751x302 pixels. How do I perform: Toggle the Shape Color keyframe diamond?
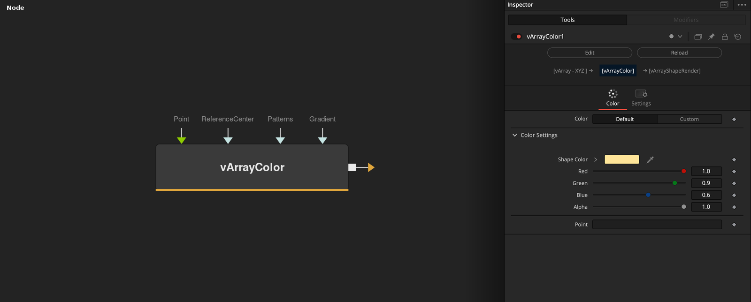pos(734,159)
